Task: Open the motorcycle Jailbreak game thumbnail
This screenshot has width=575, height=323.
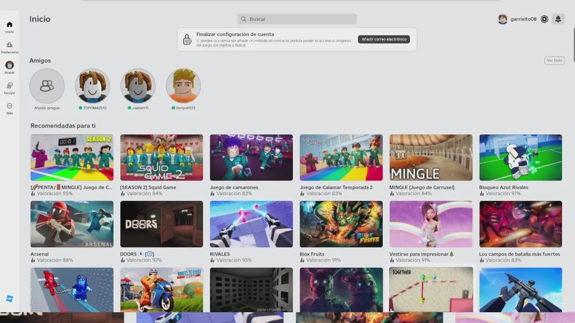Action: pyautogui.click(x=162, y=290)
